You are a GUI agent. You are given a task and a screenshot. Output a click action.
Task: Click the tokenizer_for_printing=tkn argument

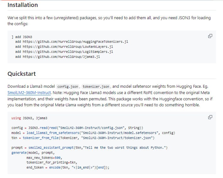(52, 163)
